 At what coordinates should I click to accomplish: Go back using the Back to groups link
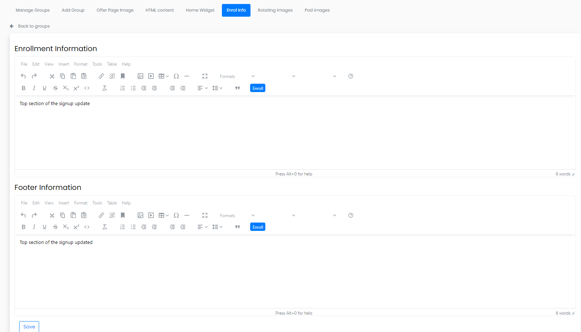click(x=34, y=26)
